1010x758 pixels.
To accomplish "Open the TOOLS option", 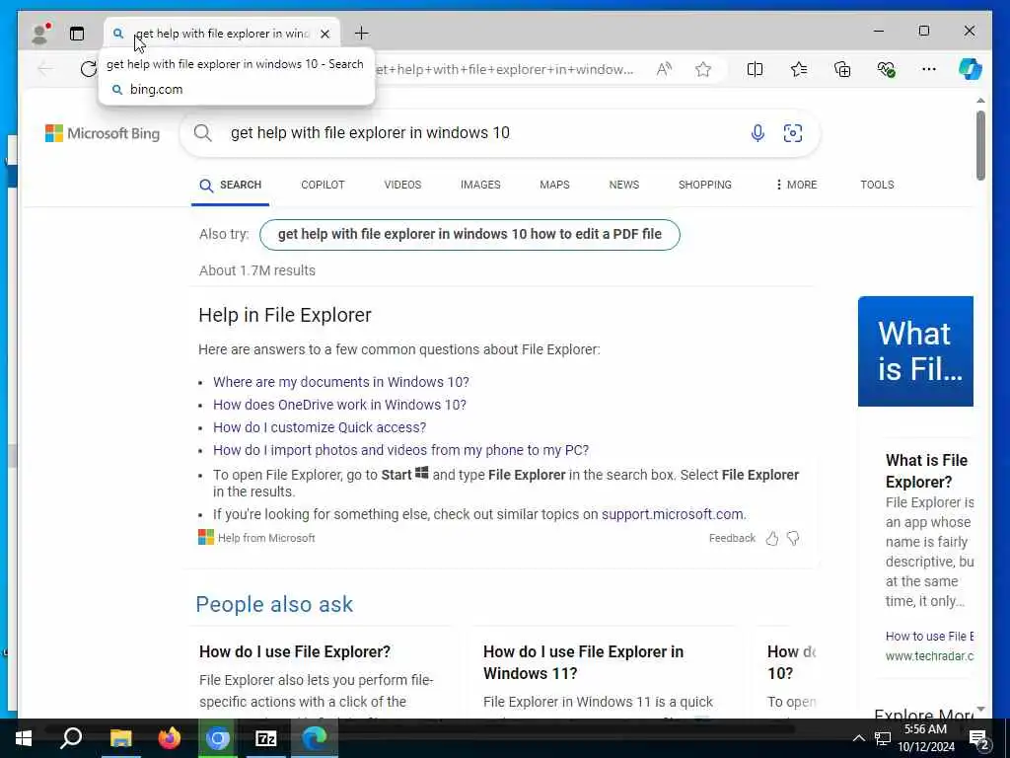I will click(x=877, y=185).
